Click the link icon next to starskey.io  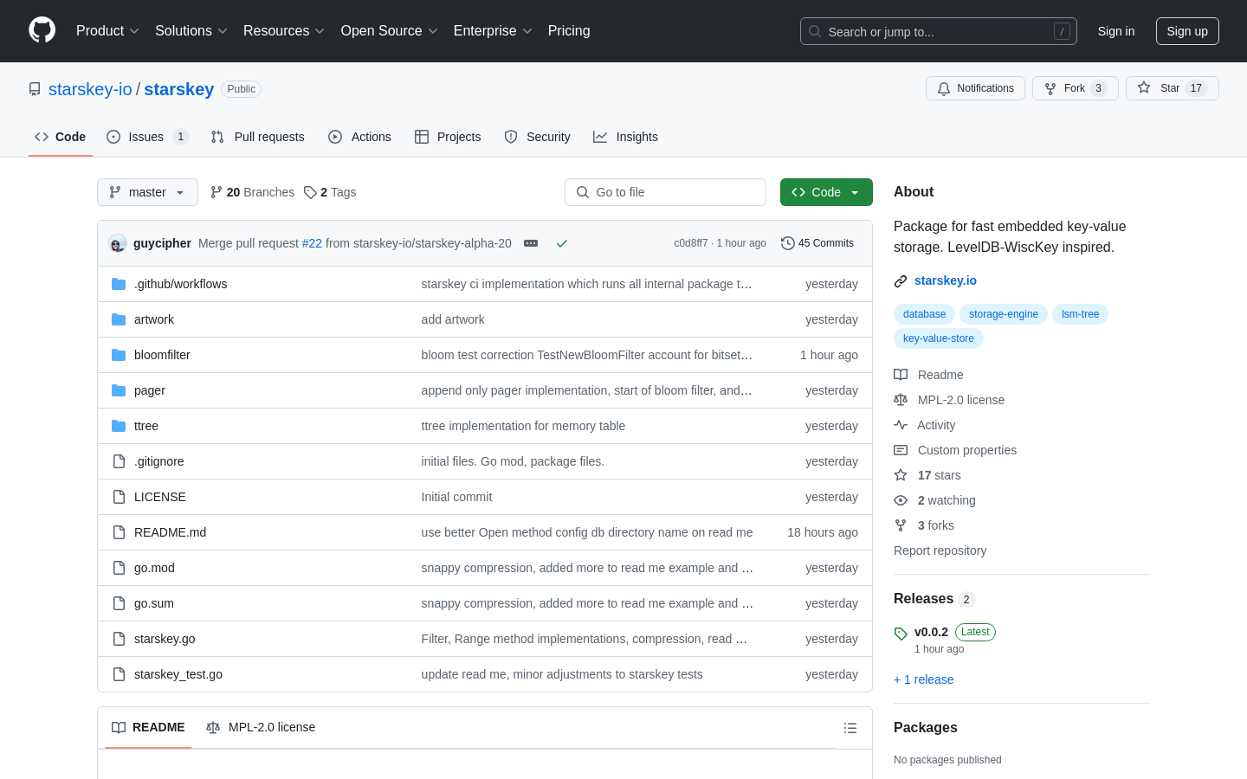(901, 281)
